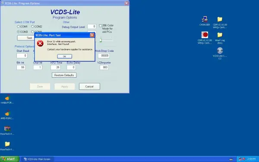This screenshot has width=259, height=162.
Task: Select the COM2 radio button
Action: 32,26
